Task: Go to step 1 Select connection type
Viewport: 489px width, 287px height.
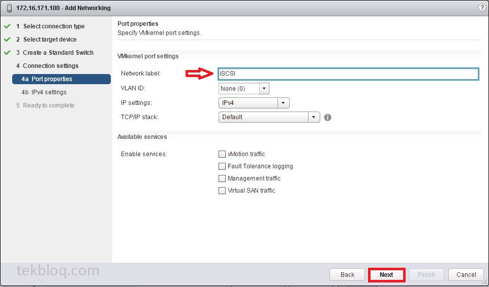Action: tap(50, 26)
